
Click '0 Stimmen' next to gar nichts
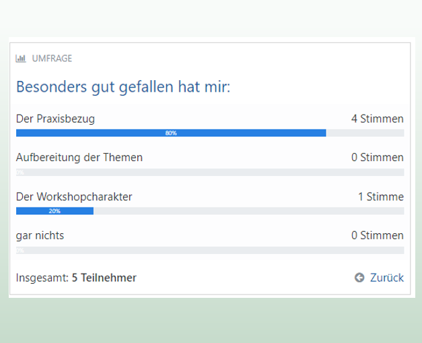click(x=378, y=235)
